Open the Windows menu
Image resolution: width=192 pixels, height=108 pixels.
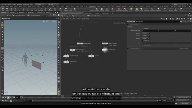[x=19, y=4]
